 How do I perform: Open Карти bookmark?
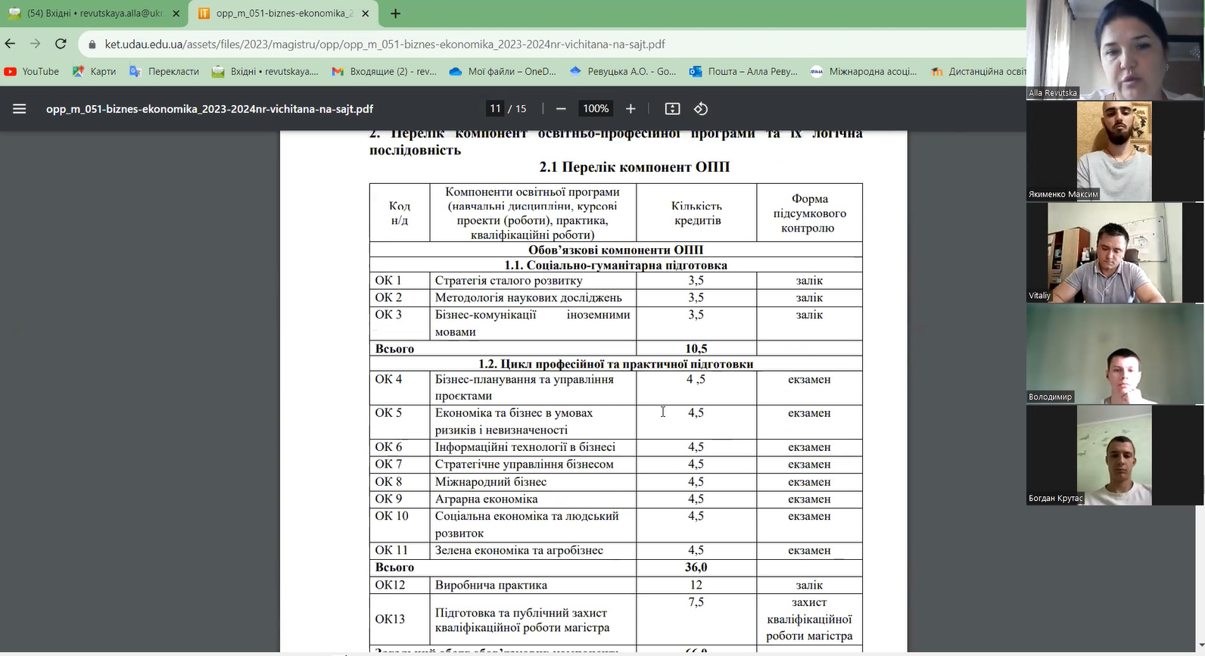click(x=94, y=71)
